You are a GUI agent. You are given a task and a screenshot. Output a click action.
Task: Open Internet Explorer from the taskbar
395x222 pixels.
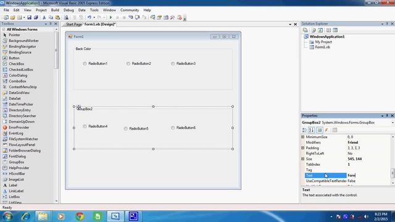point(25,216)
